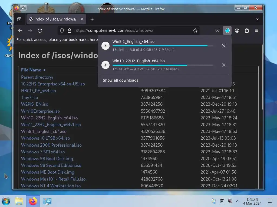277x207 pixels.
Task: Open Windows 98 Boot Disk.img link
Action: (47, 158)
